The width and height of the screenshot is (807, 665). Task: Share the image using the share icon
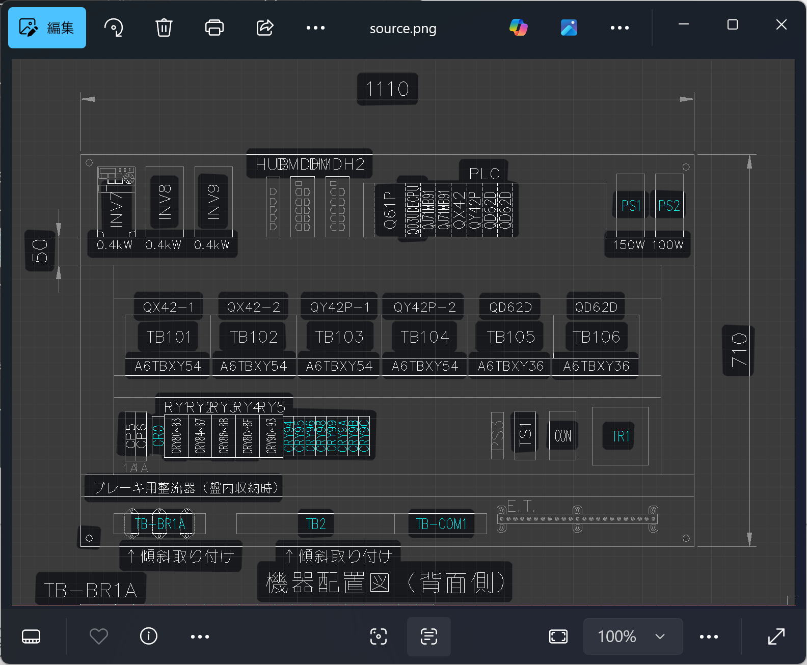click(x=265, y=27)
